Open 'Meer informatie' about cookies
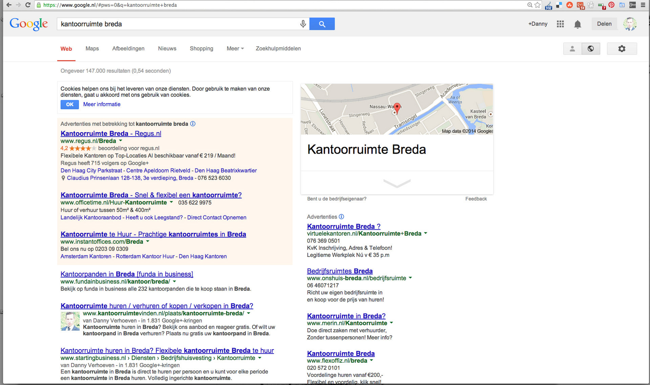The height and width of the screenshot is (385, 650). point(102,104)
